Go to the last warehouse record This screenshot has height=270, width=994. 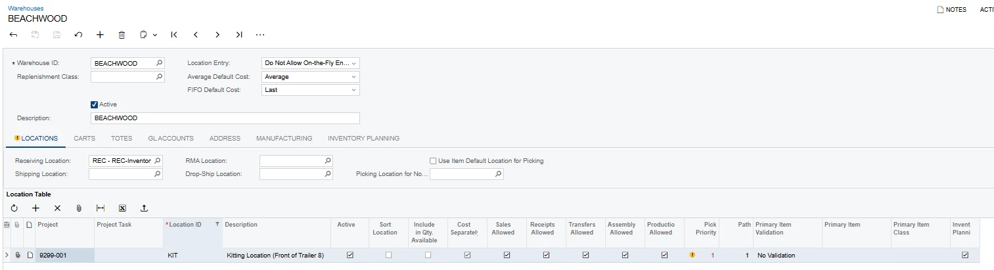click(x=239, y=35)
